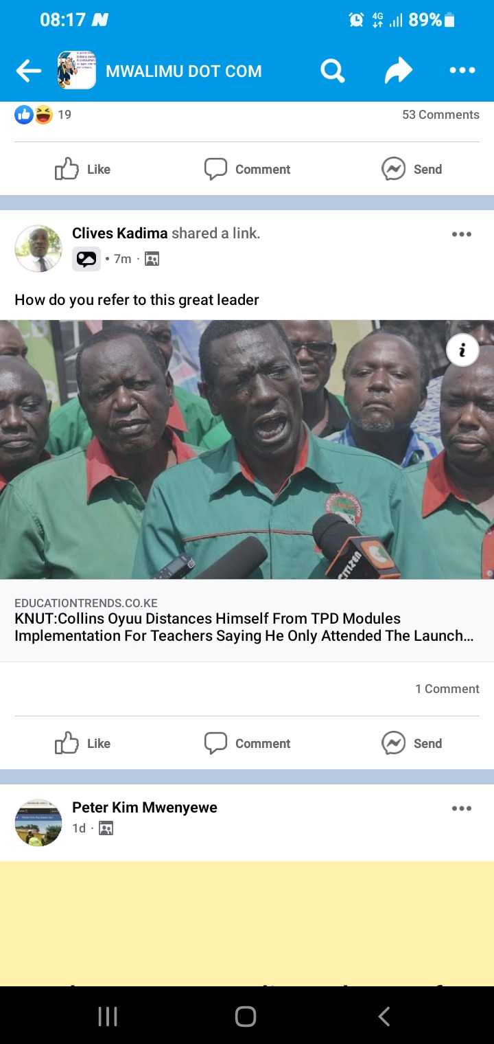Tap Comment button on top post
Image resolution: width=494 pixels, height=1044 pixels.
247,169
